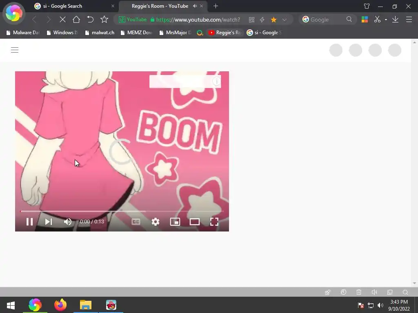Open the Windows Start menu

pyautogui.click(x=11, y=305)
